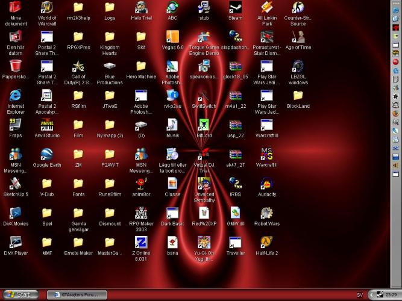Click the SV language indicator

click(360, 295)
